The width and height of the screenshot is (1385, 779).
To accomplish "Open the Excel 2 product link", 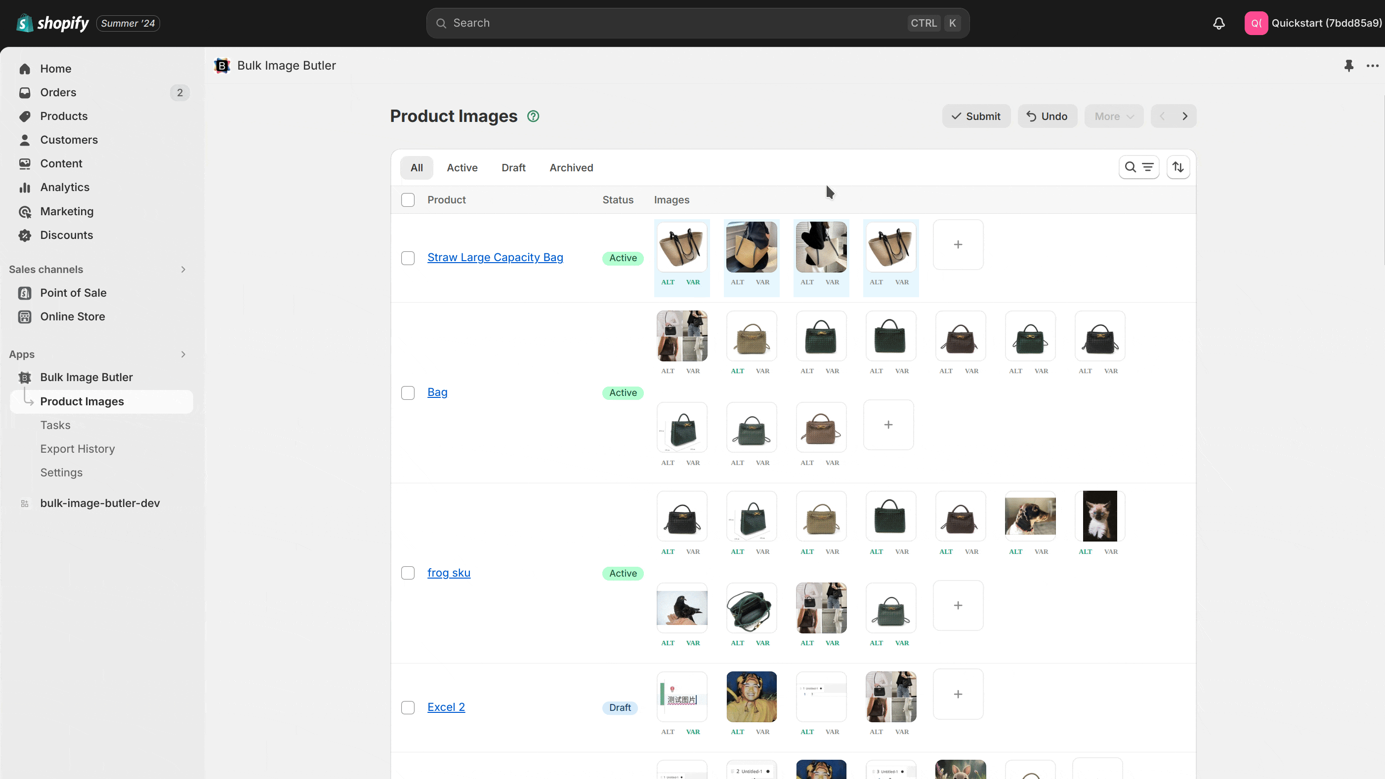I will [446, 707].
